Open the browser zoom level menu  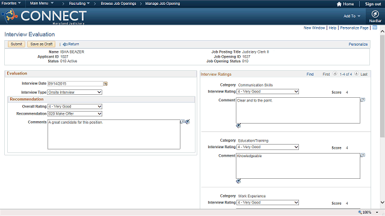point(377,212)
